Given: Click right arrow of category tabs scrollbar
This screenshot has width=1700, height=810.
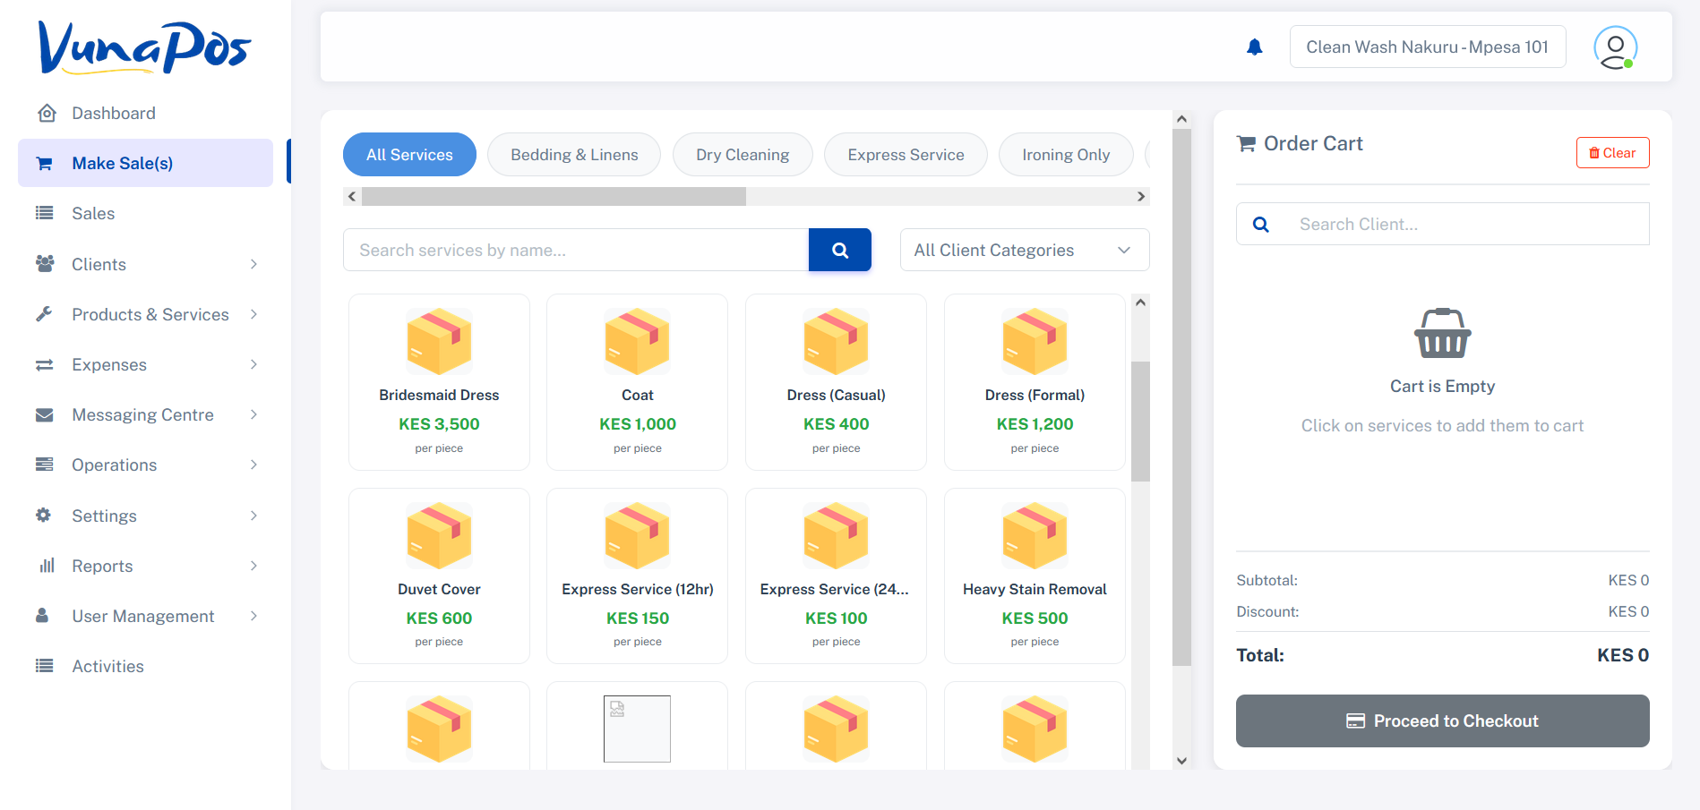Looking at the screenshot, I should (x=1141, y=197).
